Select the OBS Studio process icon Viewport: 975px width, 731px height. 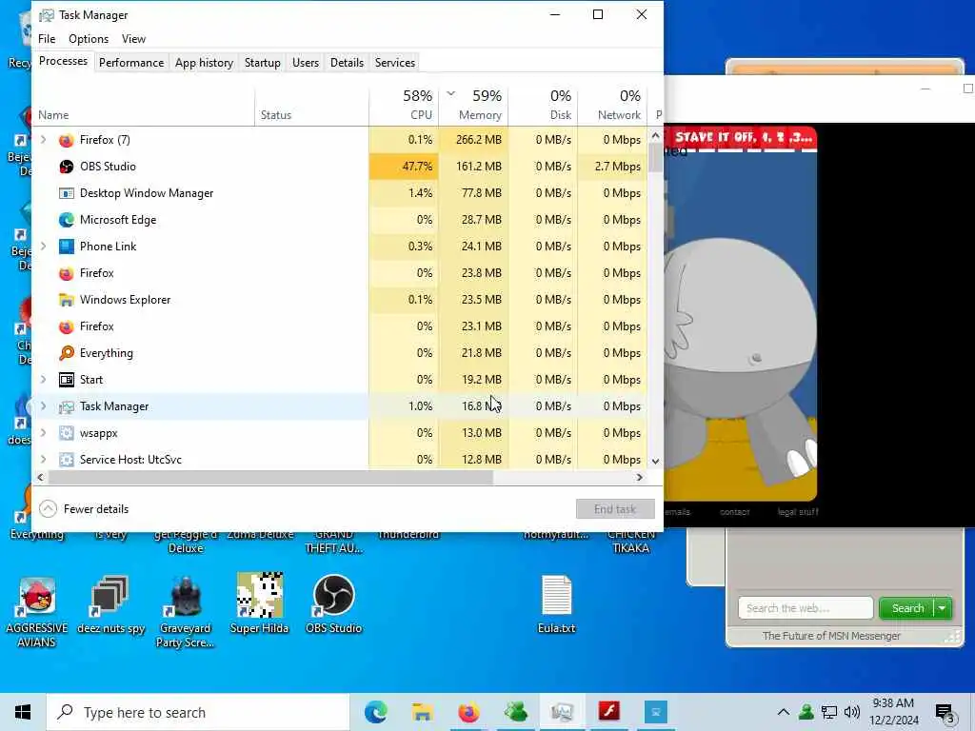67,167
